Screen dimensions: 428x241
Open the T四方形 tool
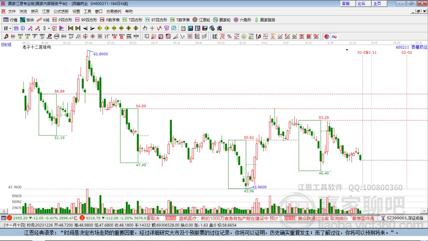[x=132, y=20]
